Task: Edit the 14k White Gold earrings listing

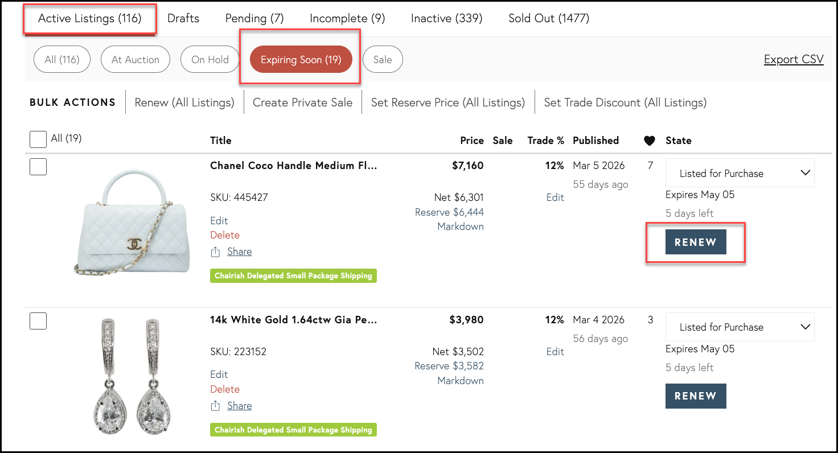Action: (219, 374)
